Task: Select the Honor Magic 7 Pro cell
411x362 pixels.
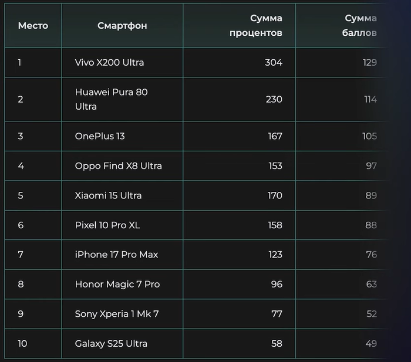Action: click(x=117, y=284)
